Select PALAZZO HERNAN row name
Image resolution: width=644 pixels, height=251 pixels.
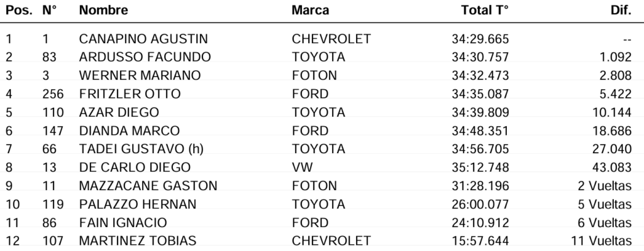(x=138, y=204)
